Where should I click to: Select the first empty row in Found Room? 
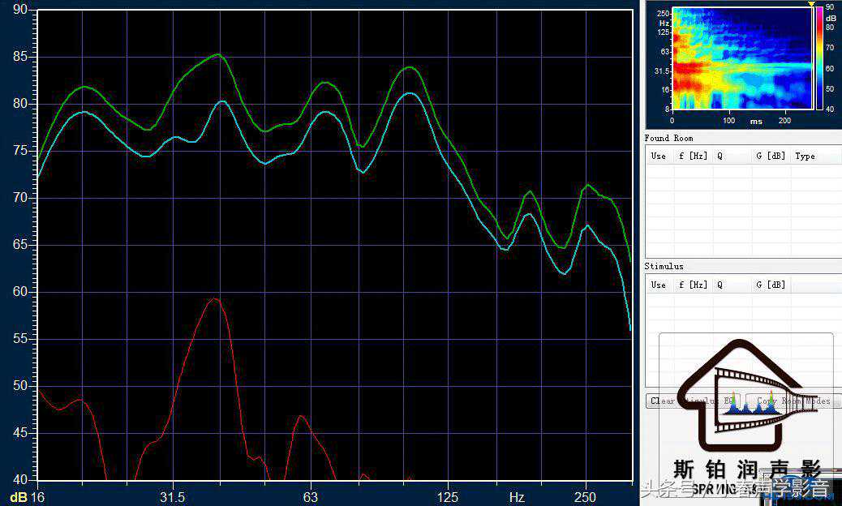[x=742, y=170]
